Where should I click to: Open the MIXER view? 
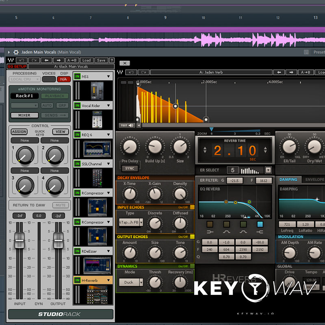pyautogui.click(x=24, y=115)
